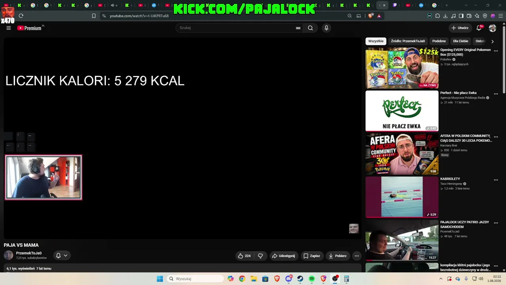Screen dimensions: 506x285
Task: Open taskbar volume speaker icon
Action: [481, 279]
